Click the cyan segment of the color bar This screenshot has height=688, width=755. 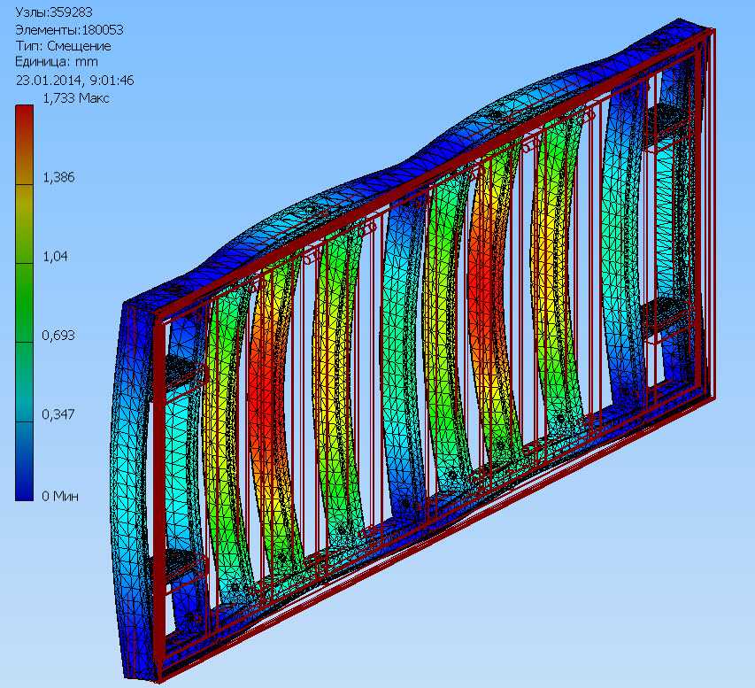point(24,382)
